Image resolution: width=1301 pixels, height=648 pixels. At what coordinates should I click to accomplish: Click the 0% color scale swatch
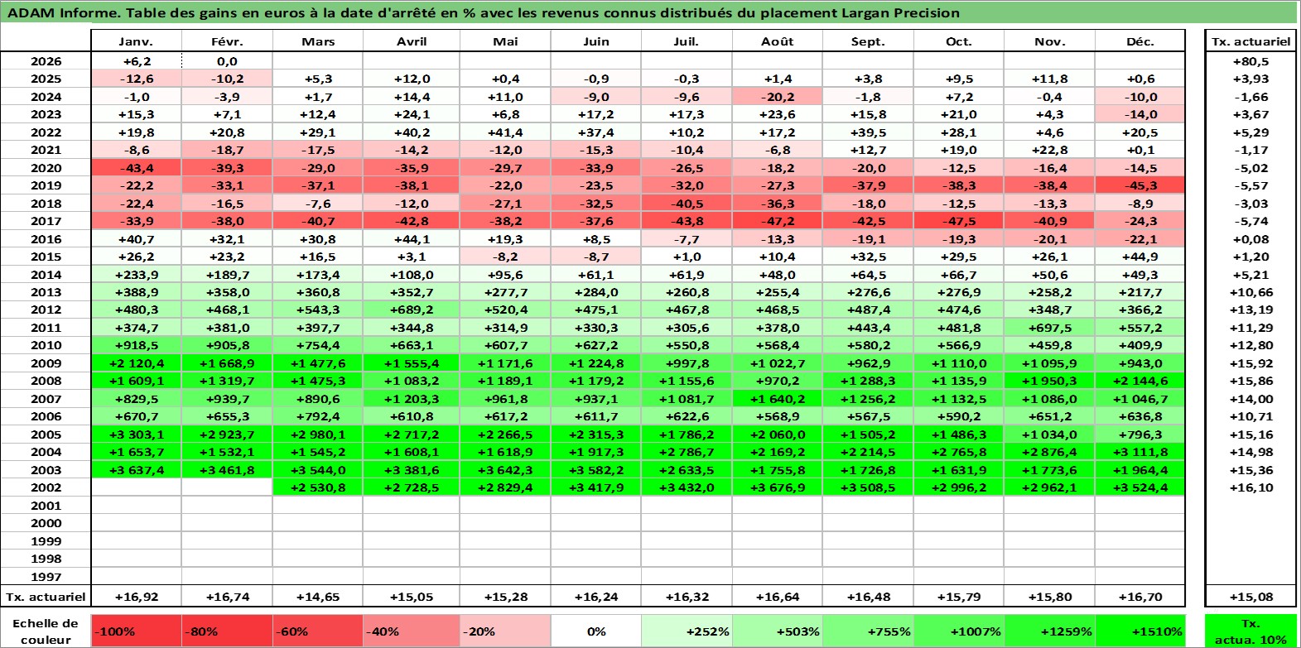point(595,631)
